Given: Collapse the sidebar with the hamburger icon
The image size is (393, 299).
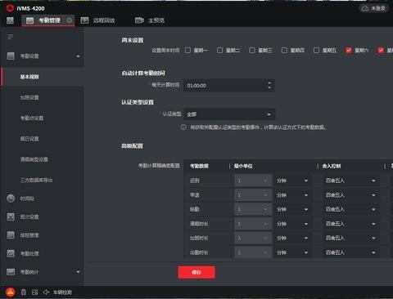Looking at the screenshot, I should [10, 37].
